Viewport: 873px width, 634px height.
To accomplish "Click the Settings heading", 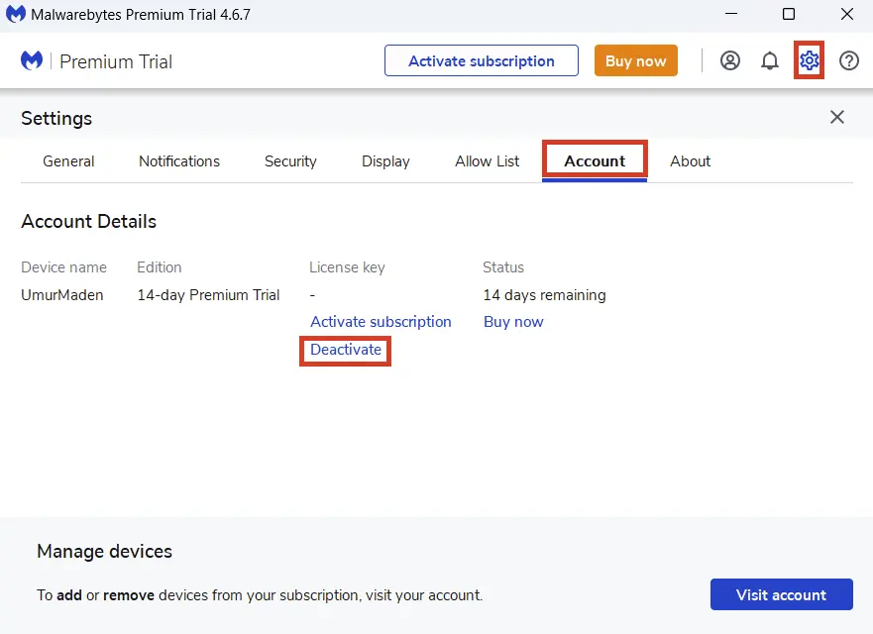I will tap(56, 119).
